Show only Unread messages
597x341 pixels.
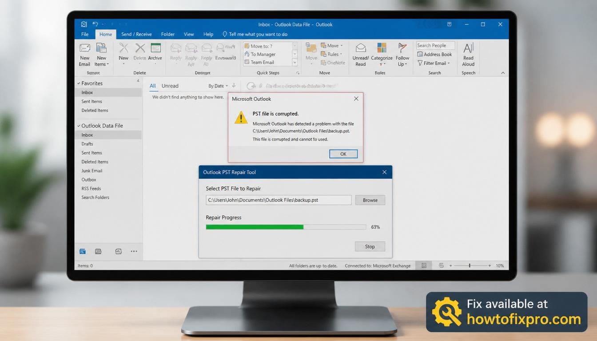(170, 86)
